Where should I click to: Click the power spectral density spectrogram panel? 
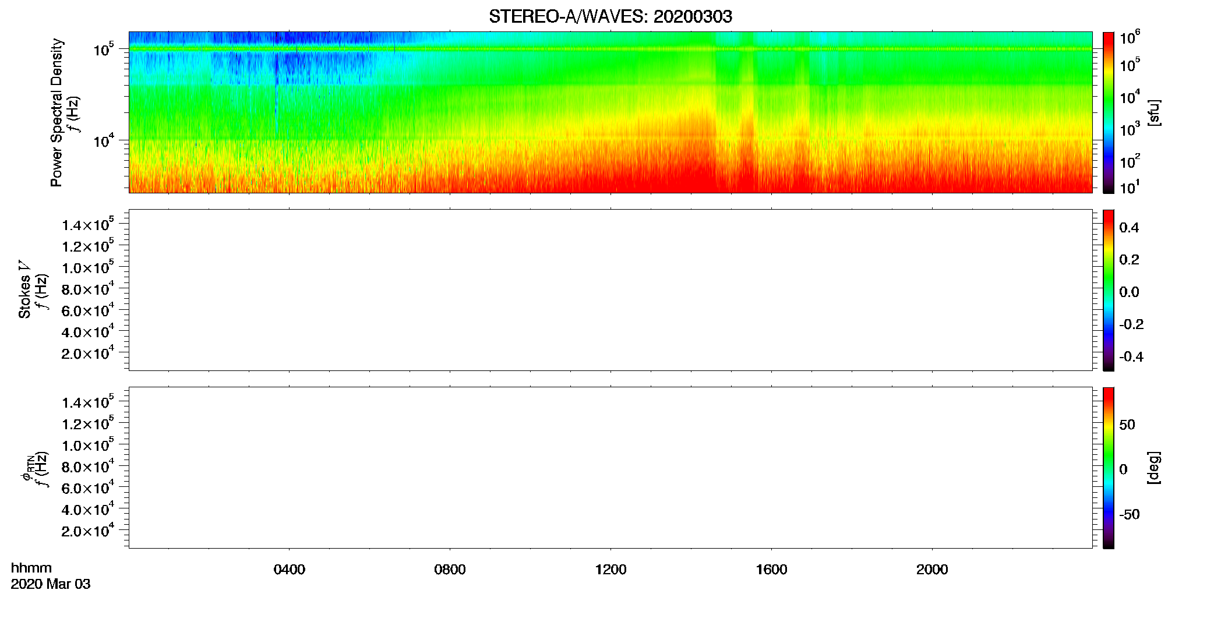610,112
